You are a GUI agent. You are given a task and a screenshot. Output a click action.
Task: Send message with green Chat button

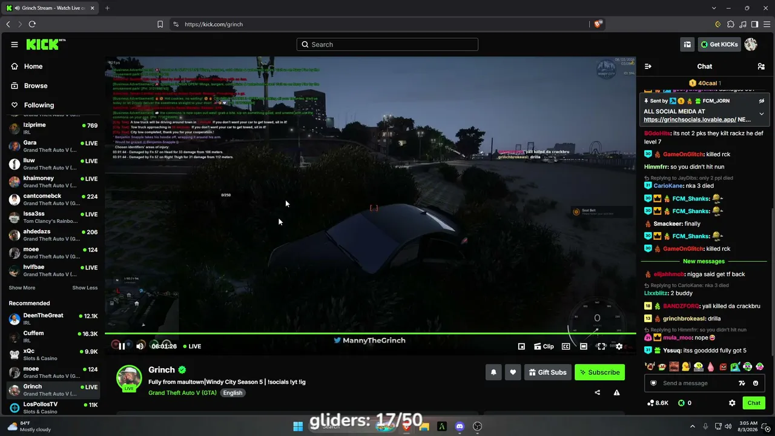[754, 403]
